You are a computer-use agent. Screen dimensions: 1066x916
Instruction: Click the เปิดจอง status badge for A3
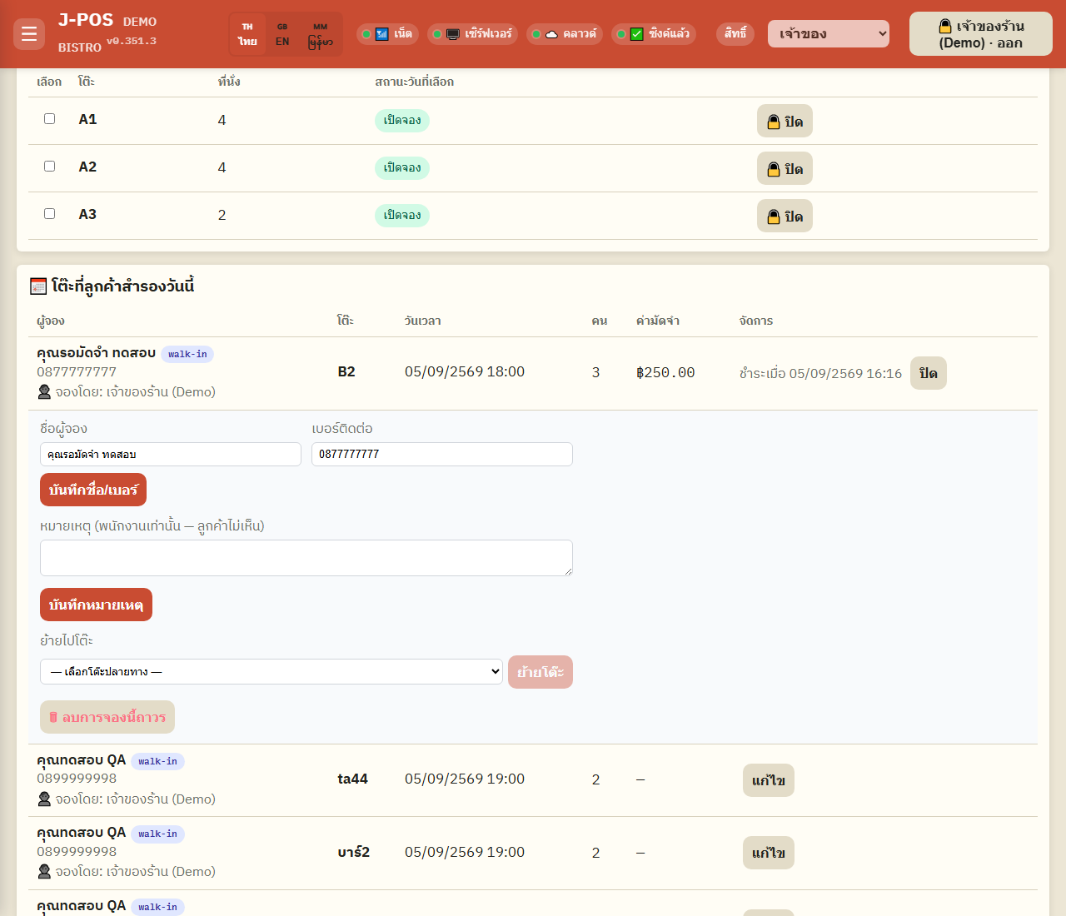click(x=402, y=216)
